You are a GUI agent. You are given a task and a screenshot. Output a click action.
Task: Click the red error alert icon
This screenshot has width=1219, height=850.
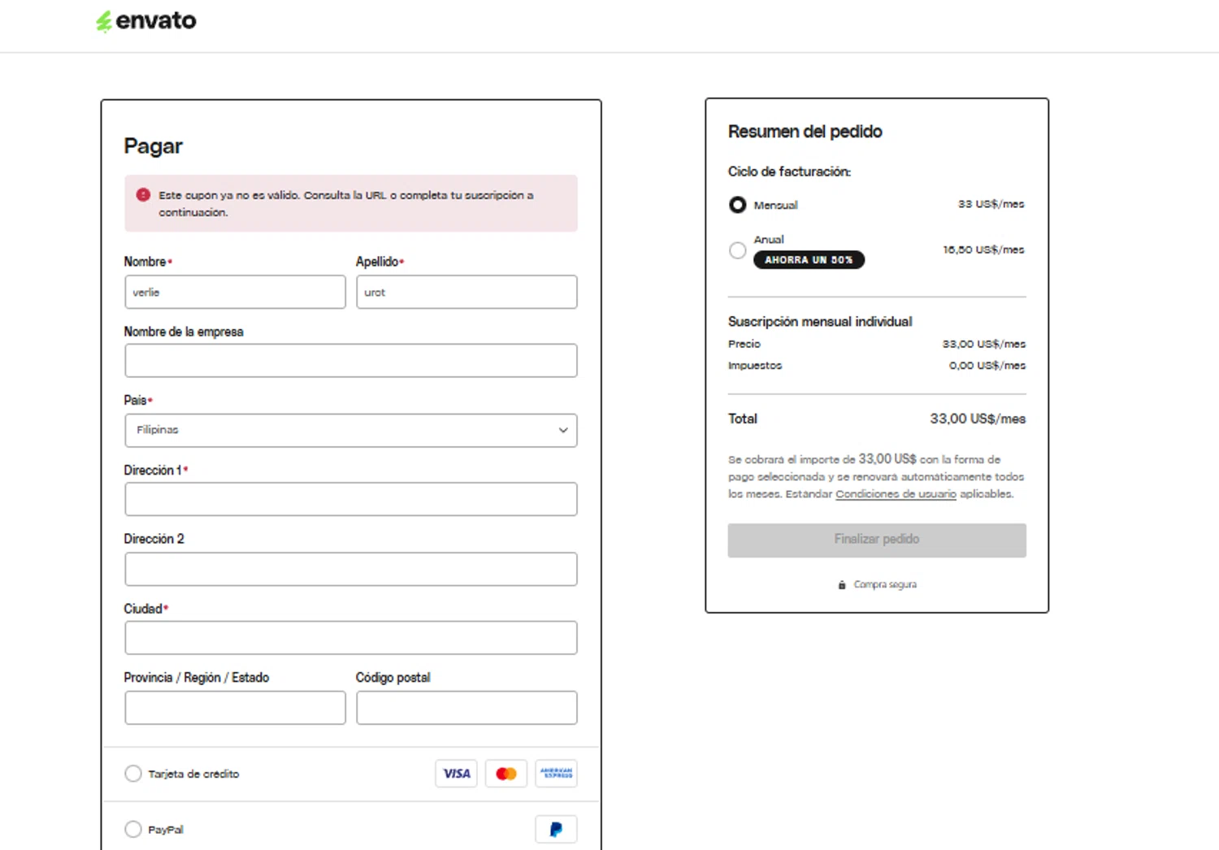pyautogui.click(x=143, y=195)
